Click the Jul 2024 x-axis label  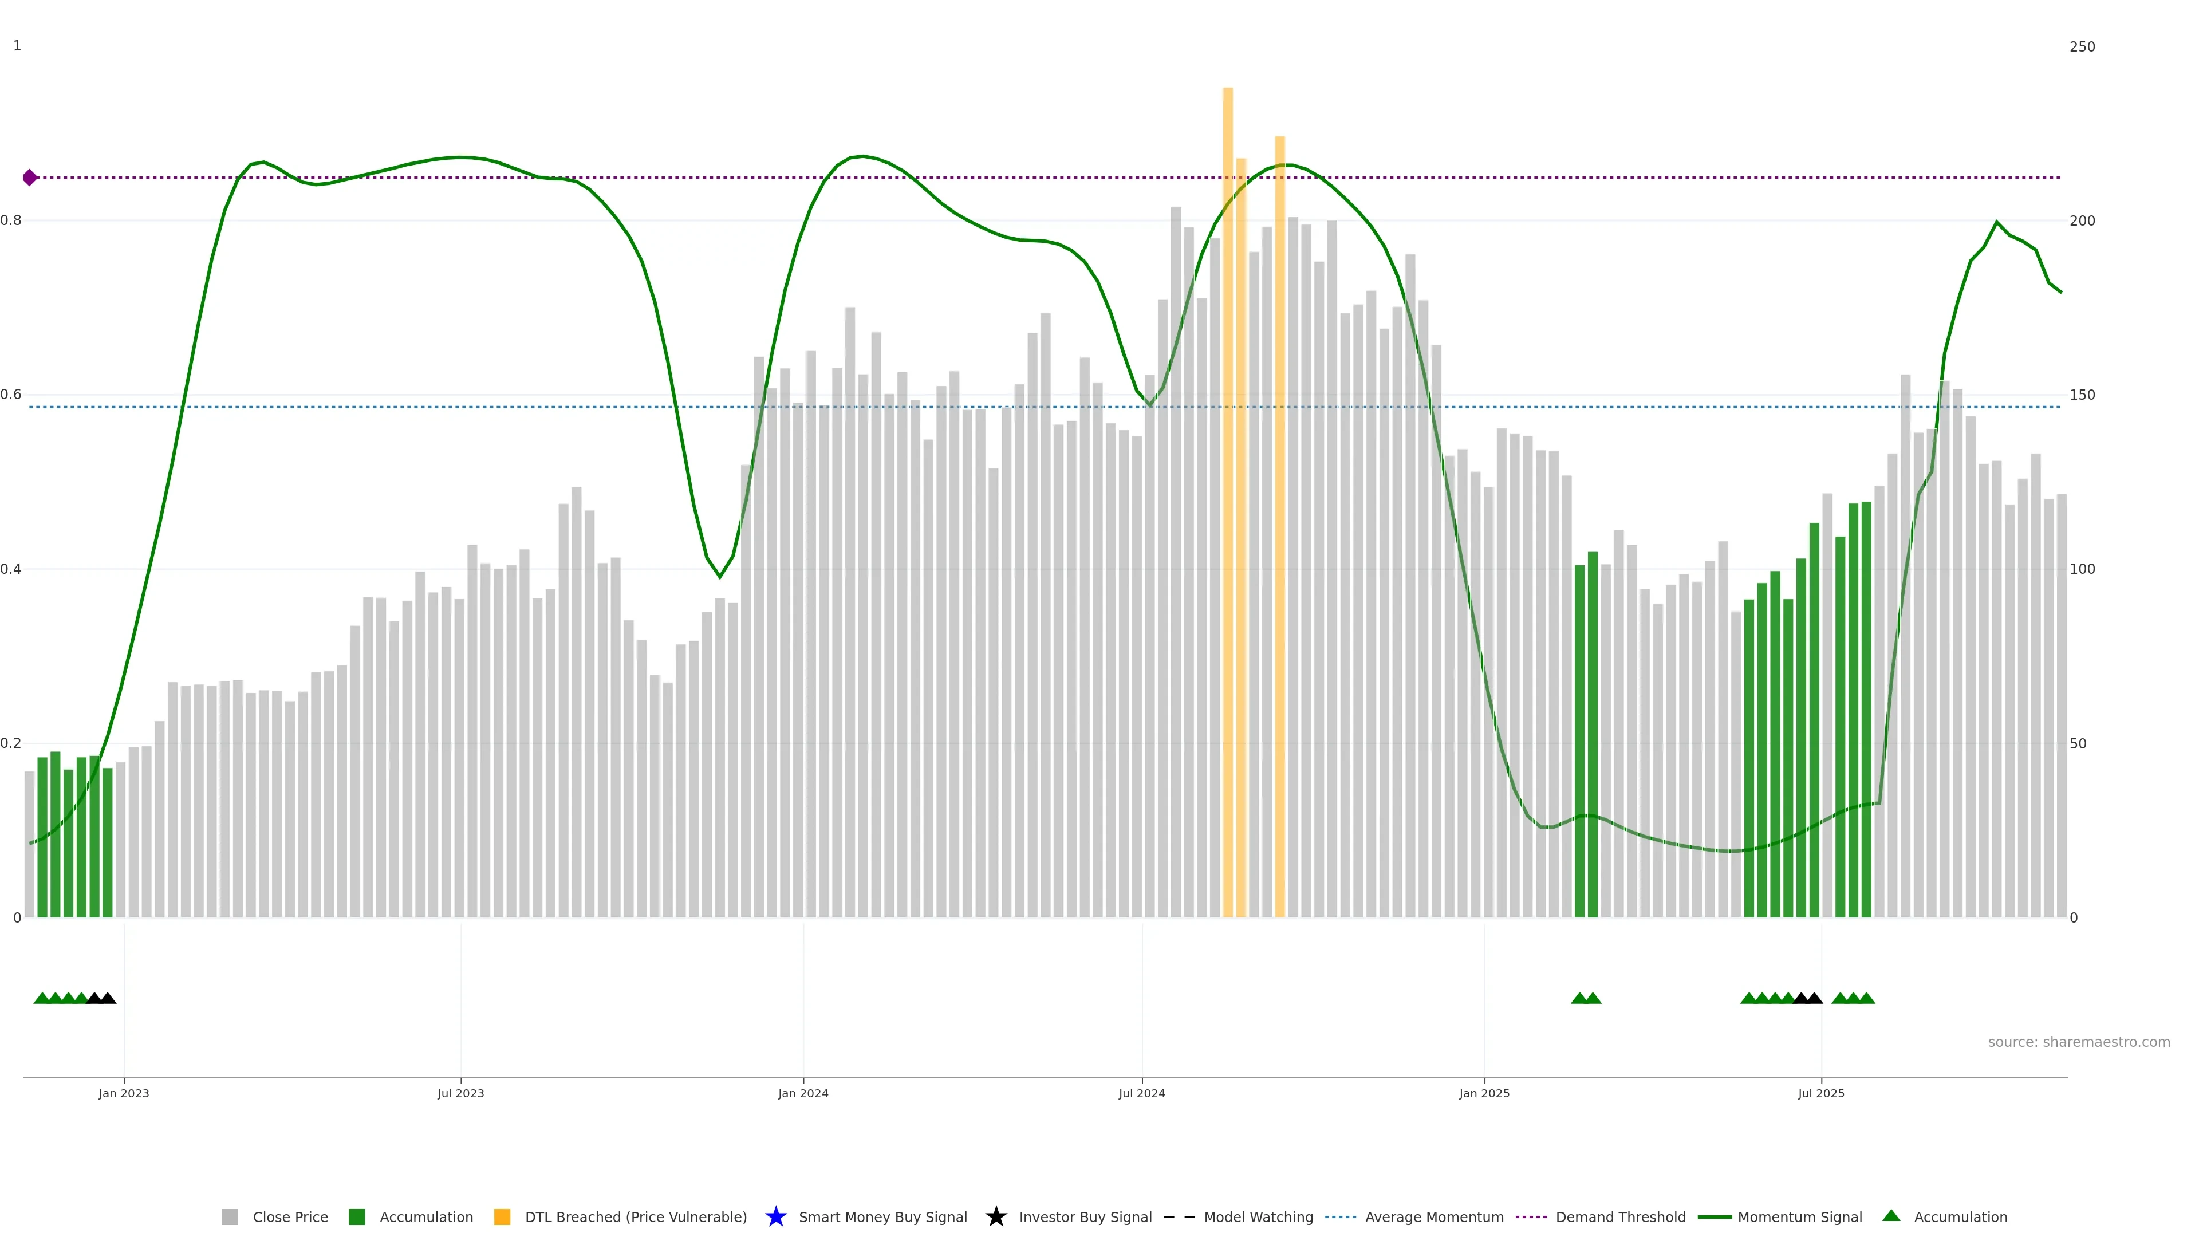click(1141, 1093)
